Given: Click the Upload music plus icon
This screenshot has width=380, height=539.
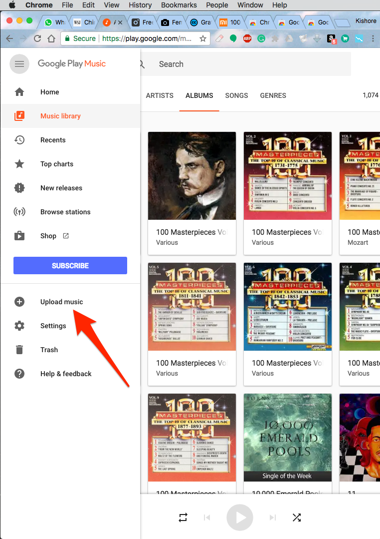Looking at the screenshot, I should tap(19, 302).
